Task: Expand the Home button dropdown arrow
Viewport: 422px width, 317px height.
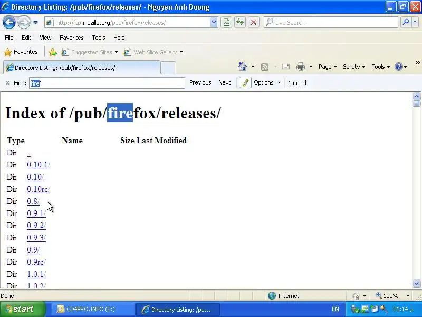Action: (x=253, y=67)
